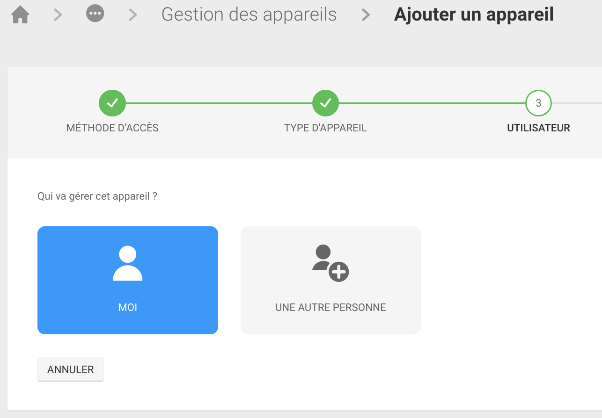Open Gestion des appareils breadcrumb
The image size is (602, 418).
click(x=249, y=14)
